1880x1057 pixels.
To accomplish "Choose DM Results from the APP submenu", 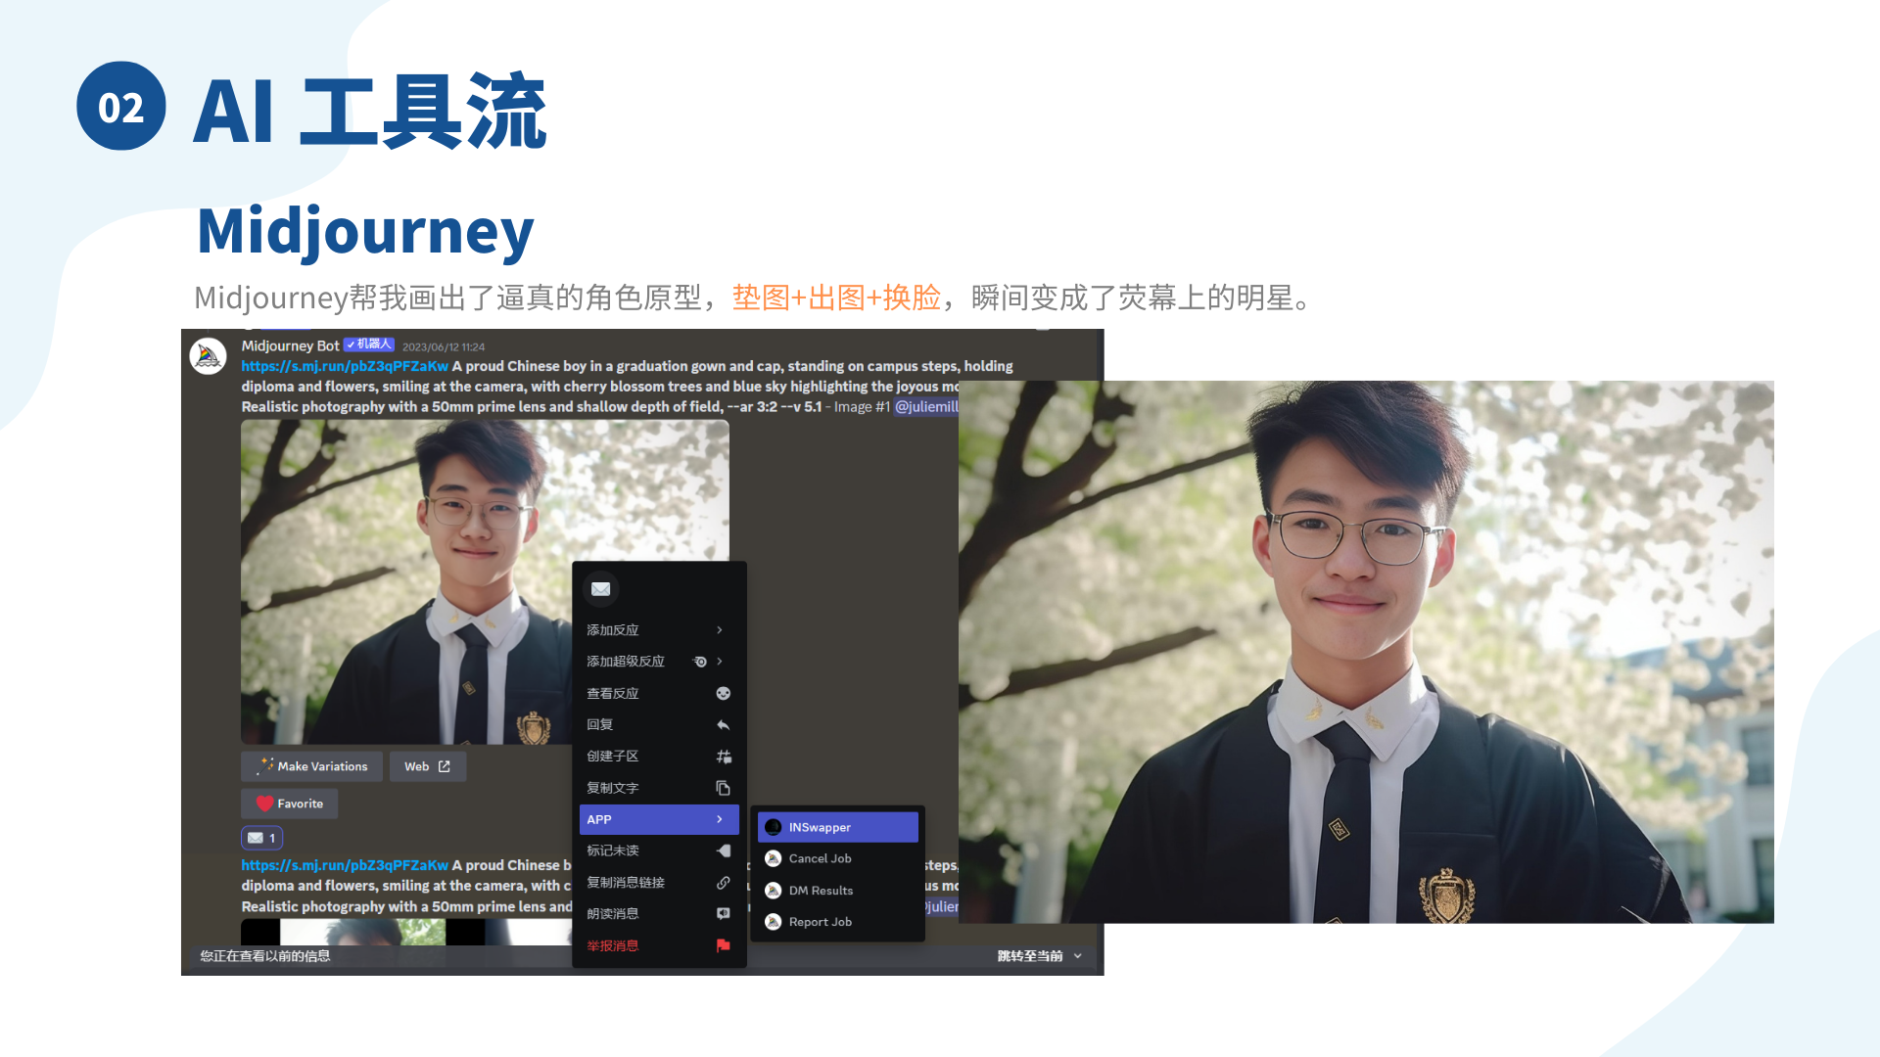I will [x=838, y=891].
